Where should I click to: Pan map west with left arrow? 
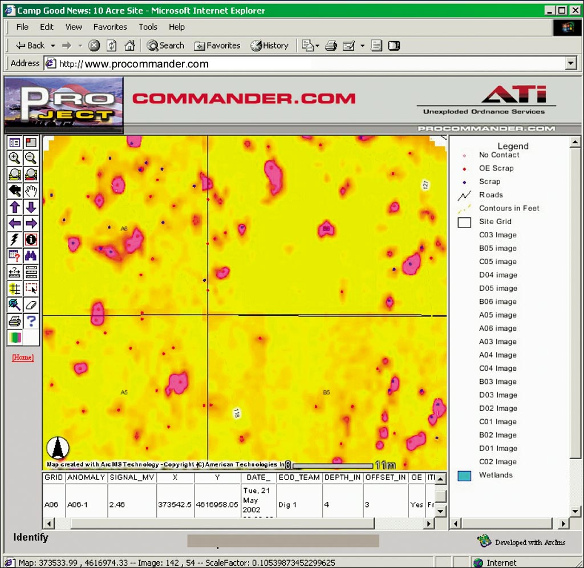point(14,224)
